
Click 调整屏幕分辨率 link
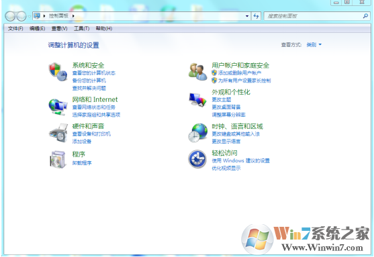coord(228,115)
